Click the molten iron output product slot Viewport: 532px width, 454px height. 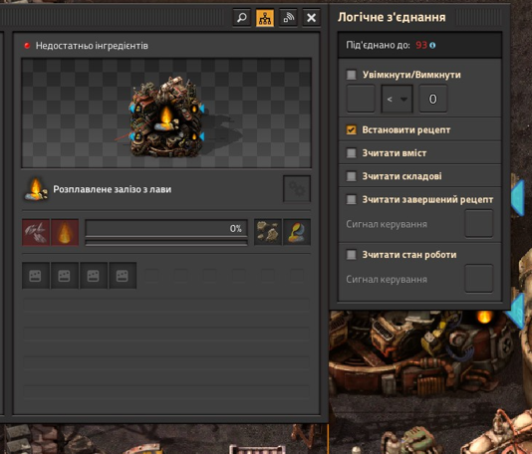coord(297,232)
